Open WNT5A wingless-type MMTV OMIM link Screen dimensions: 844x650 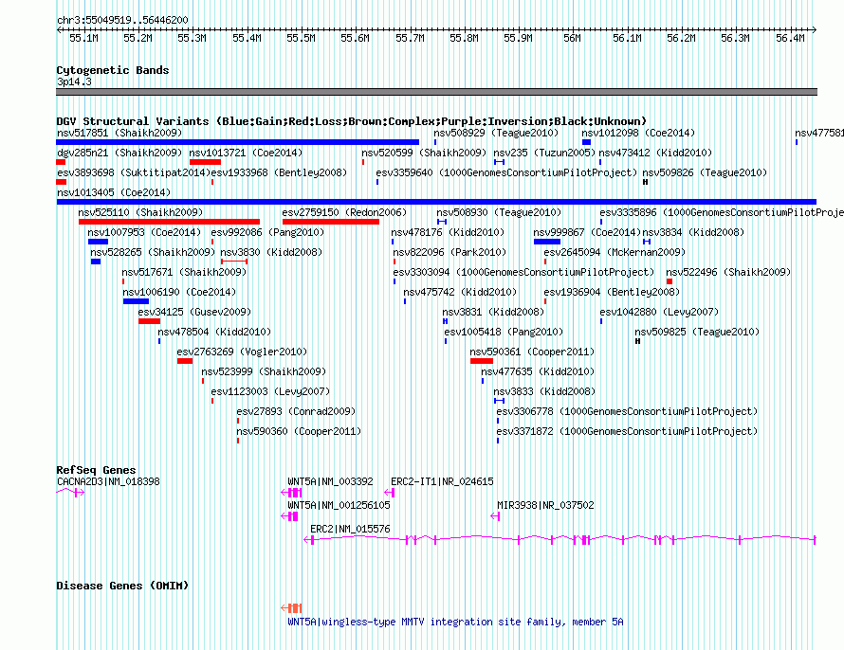[455, 622]
